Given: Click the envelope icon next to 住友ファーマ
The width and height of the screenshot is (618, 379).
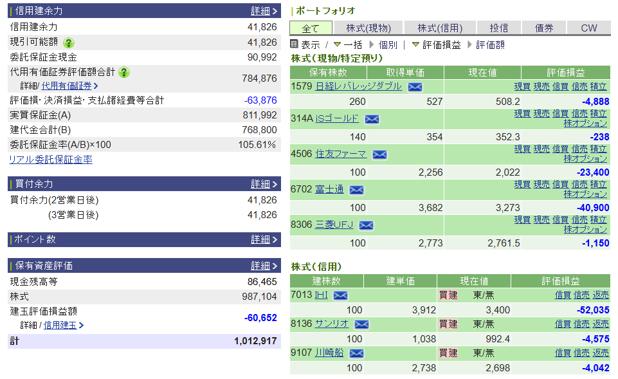Looking at the screenshot, I should [379, 154].
